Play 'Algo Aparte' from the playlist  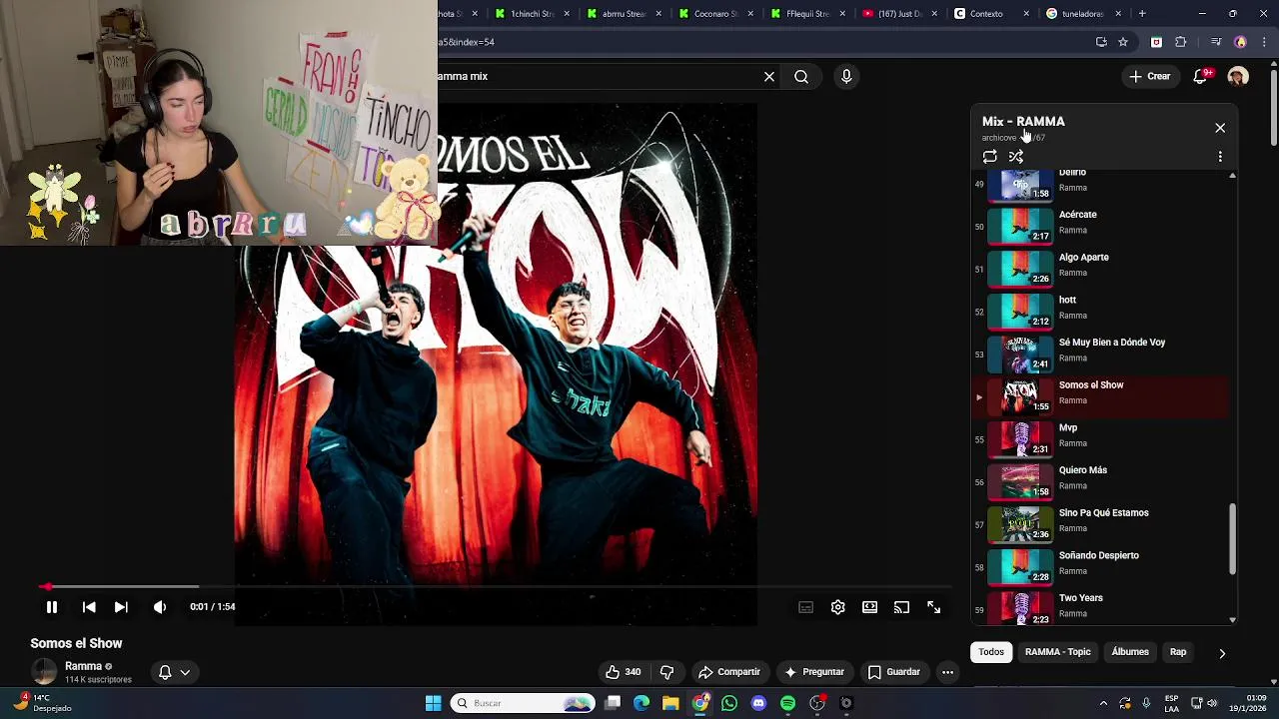tap(1099, 269)
